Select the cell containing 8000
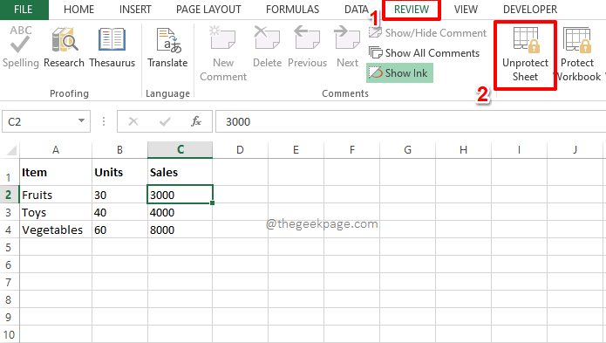 pyautogui.click(x=180, y=230)
